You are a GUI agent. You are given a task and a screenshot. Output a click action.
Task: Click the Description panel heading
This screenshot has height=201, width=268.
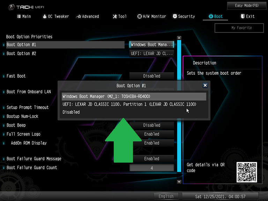(x=204, y=63)
